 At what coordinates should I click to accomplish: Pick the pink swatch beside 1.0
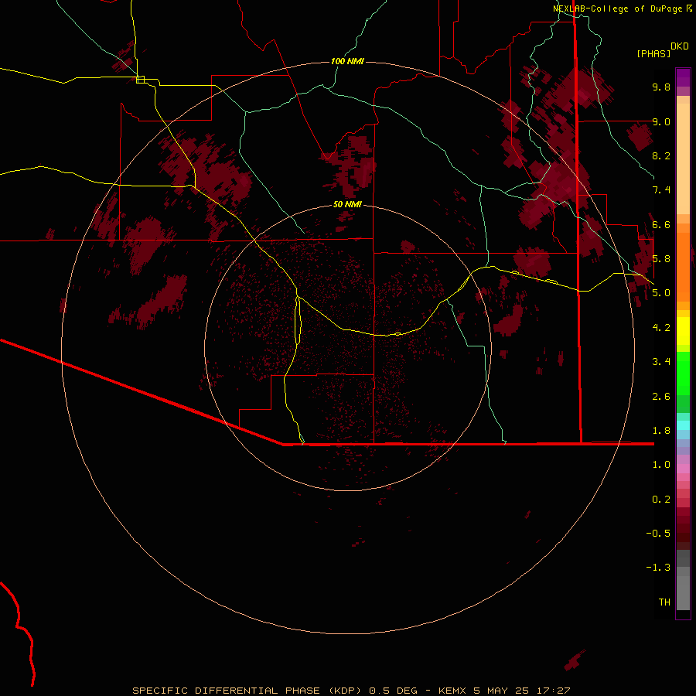(683, 469)
